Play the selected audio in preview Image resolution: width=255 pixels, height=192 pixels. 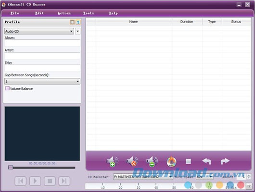coord(35,181)
